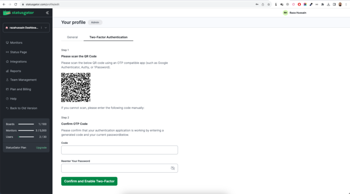The image size is (350, 194).
Task: Click the Reports bar chart icon
Action: click(7, 71)
